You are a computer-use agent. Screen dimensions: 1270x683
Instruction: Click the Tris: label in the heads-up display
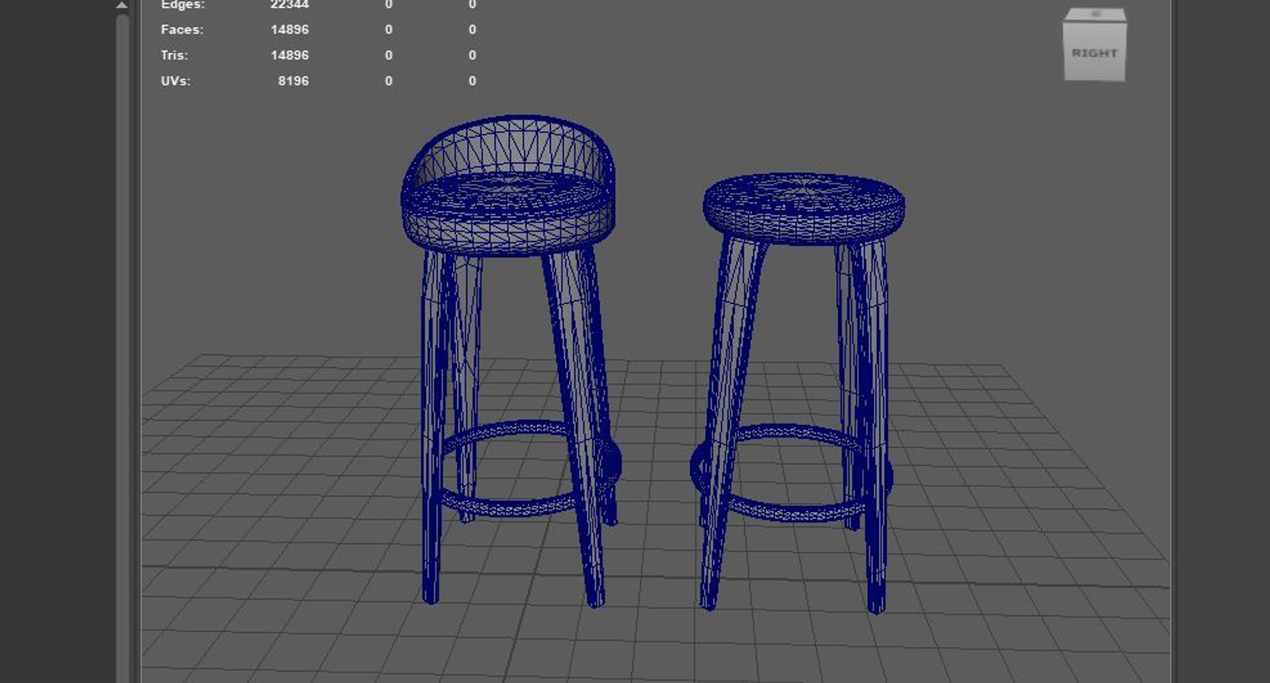(174, 55)
